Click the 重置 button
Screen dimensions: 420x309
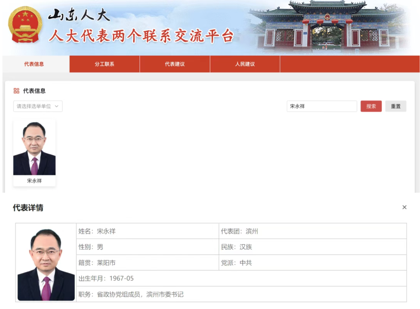coord(396,106)
